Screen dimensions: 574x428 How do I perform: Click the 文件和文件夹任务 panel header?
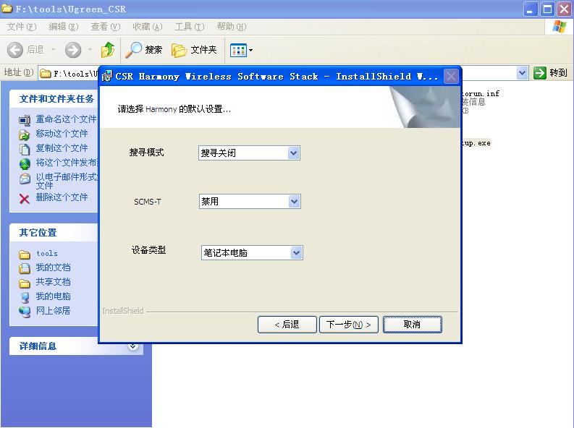pos(54,99)
